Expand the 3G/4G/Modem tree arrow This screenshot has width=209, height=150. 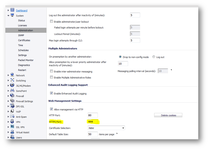[8, 86]
